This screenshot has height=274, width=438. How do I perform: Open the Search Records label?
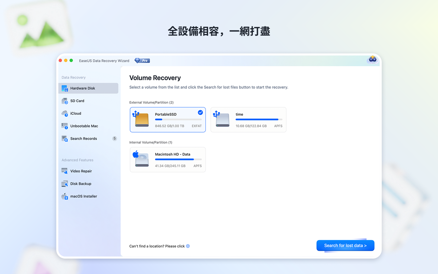pyautogui.click(x=83, y=139)
